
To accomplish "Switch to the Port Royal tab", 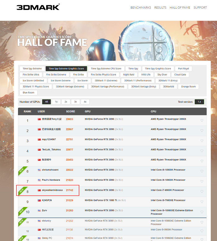I will 184,69.
